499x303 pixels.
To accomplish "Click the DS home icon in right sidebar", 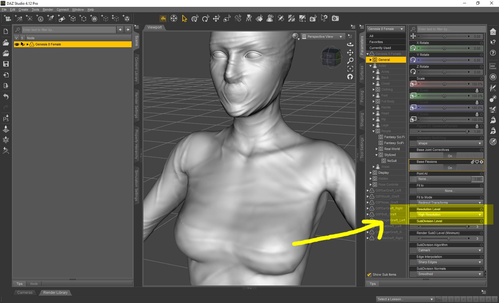I will [493, 32].
